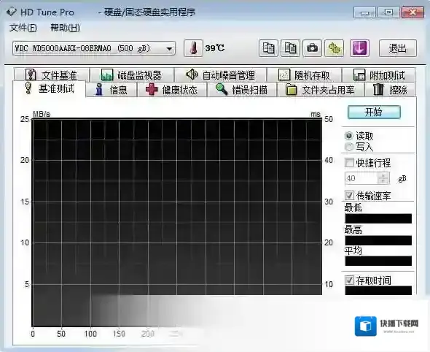Click the 开始 start button
The width and height of the screenshot is (430, 352).
tap(374, 112)
